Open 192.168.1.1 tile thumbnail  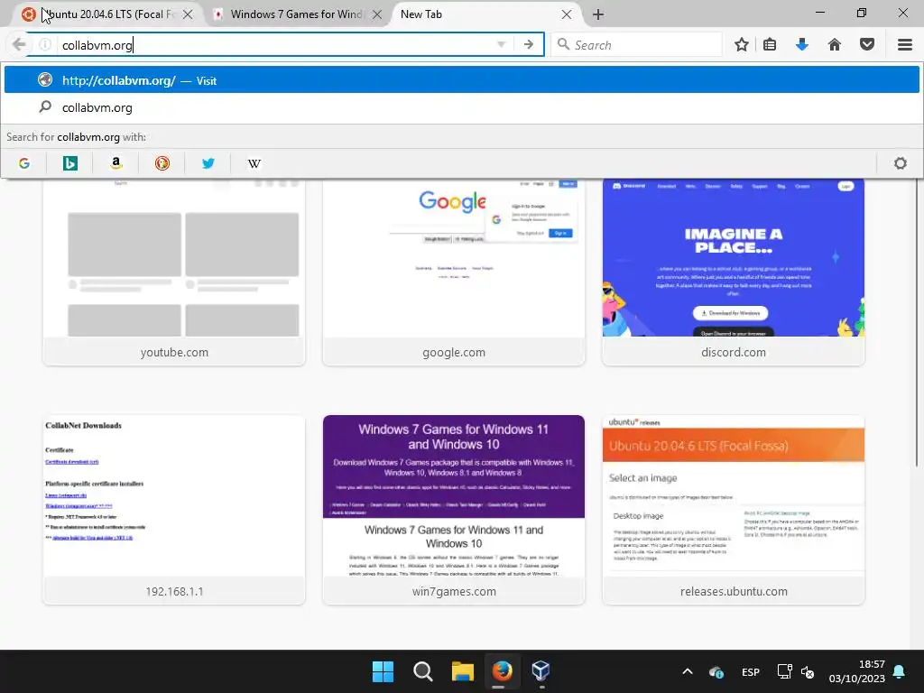174,510
